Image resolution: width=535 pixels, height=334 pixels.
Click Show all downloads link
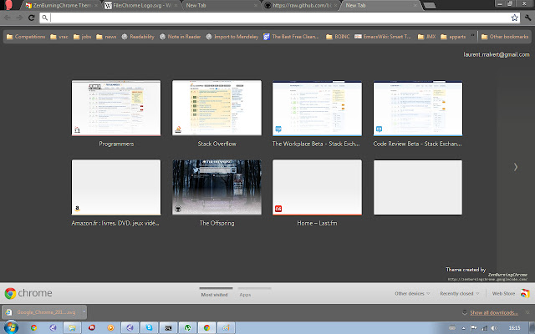[493, 312]
